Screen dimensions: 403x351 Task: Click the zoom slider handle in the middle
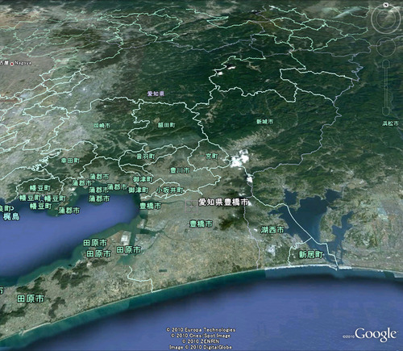pyautogui.click(x=386, y=87)
